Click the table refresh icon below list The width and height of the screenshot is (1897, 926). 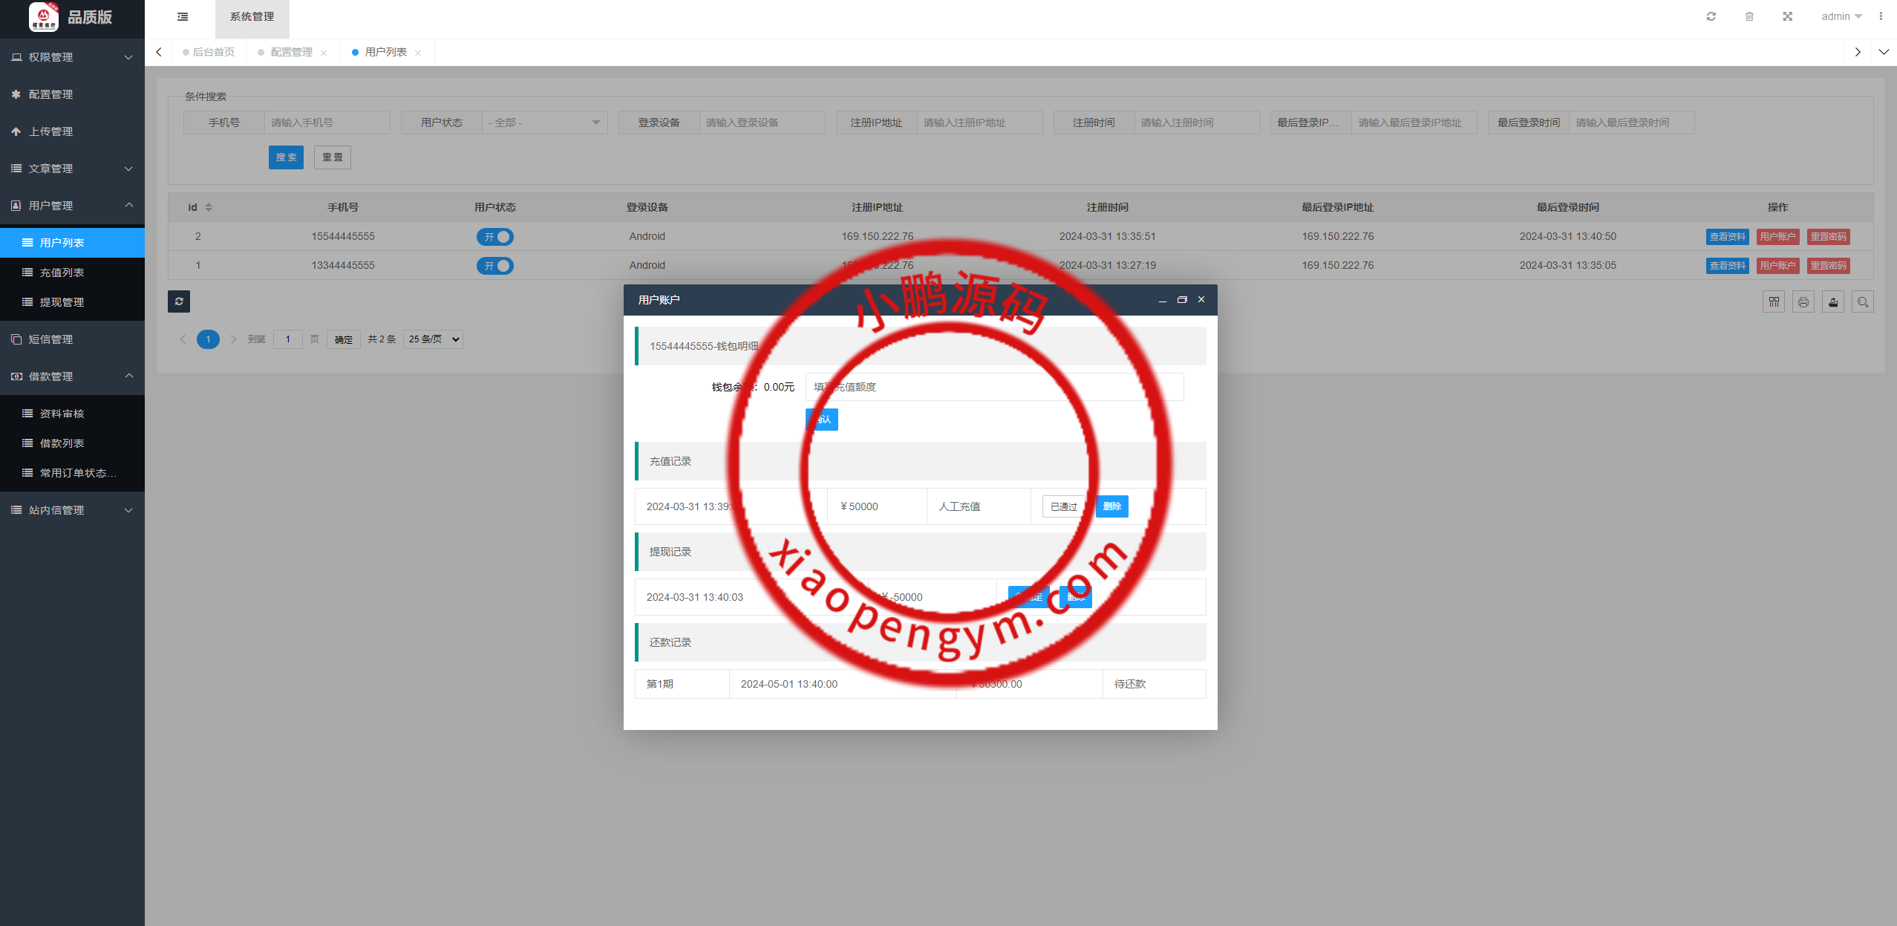[x=179, y=301]
